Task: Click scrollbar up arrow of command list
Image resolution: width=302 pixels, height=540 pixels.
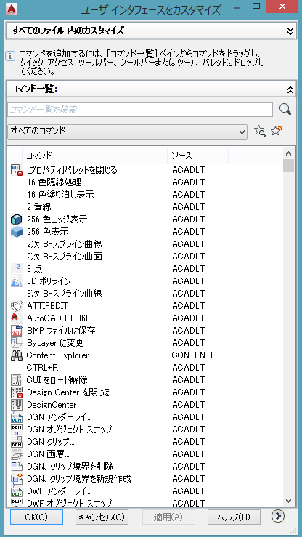Action: point(289,153)
